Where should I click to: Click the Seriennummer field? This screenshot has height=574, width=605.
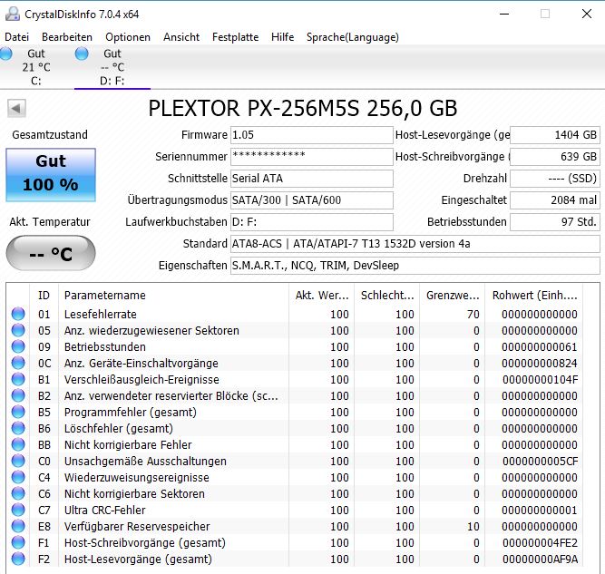312,157
